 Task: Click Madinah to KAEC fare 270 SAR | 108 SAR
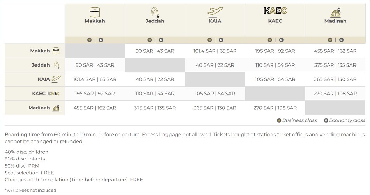click(x=275, y=108)
